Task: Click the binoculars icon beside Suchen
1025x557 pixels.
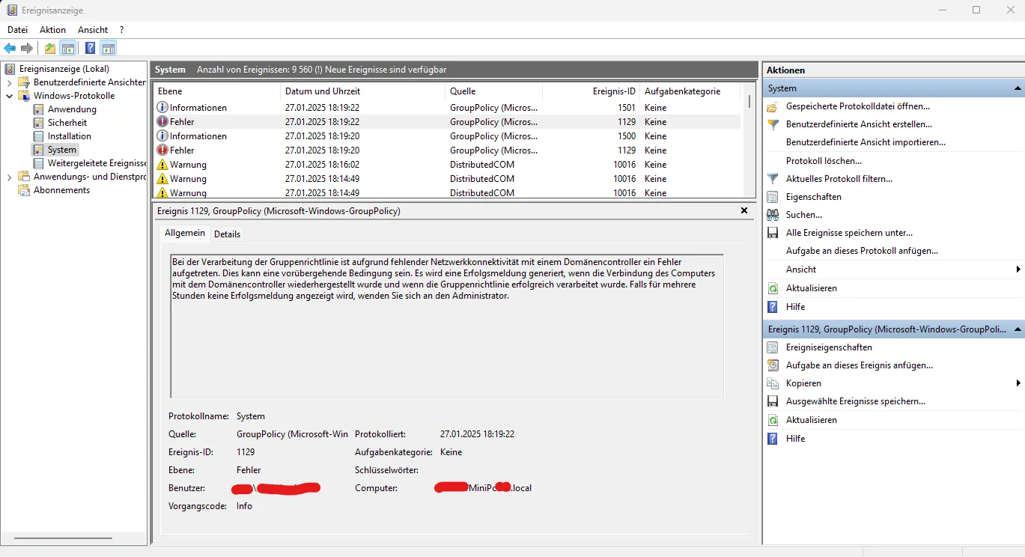Action: [773, 215]
